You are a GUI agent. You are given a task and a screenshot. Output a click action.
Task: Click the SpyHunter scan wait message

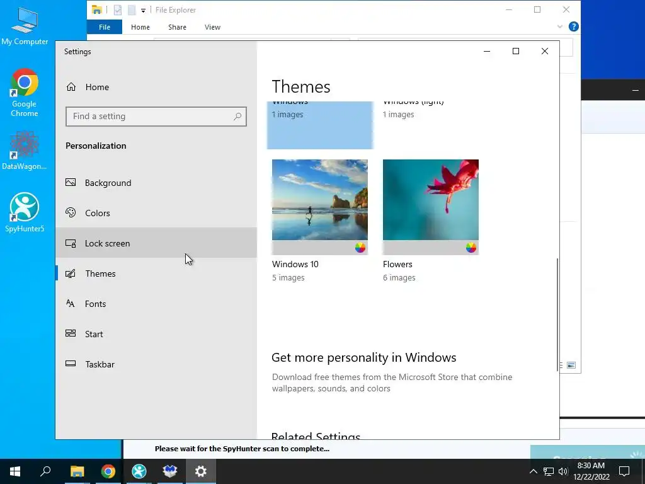242,449
